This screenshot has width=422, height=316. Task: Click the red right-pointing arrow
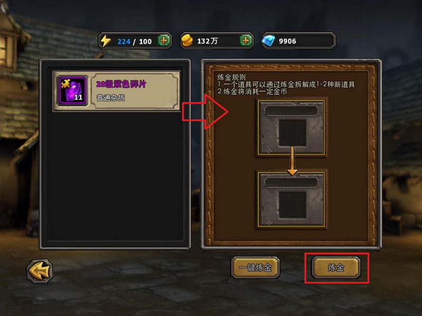coord(205,112)
